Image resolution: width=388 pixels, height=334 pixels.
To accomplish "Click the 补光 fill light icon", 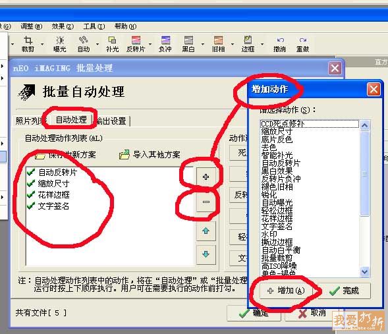I will point(112,43).
